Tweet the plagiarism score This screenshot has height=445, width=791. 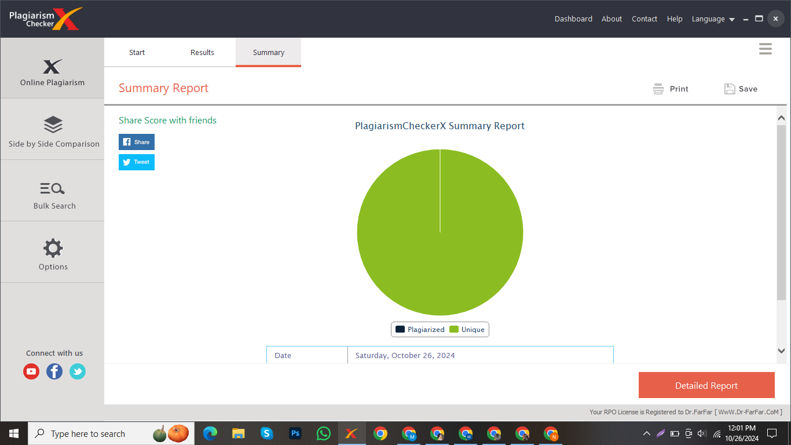[137, 162]
